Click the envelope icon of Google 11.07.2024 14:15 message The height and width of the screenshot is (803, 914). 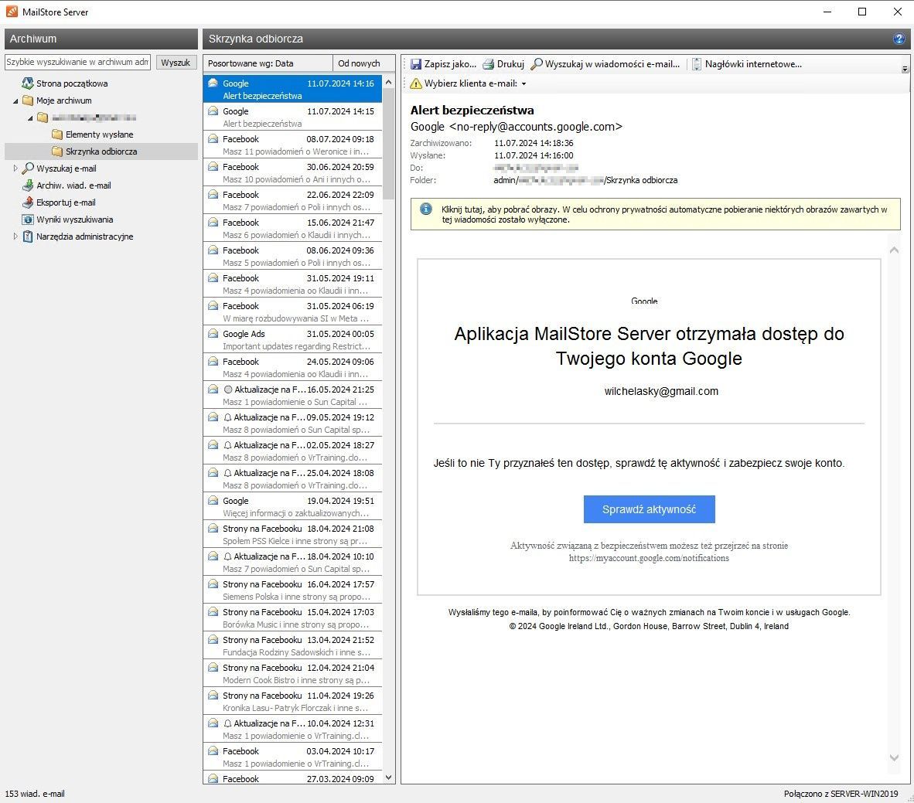pyautogui.click(x=213, y=111)
